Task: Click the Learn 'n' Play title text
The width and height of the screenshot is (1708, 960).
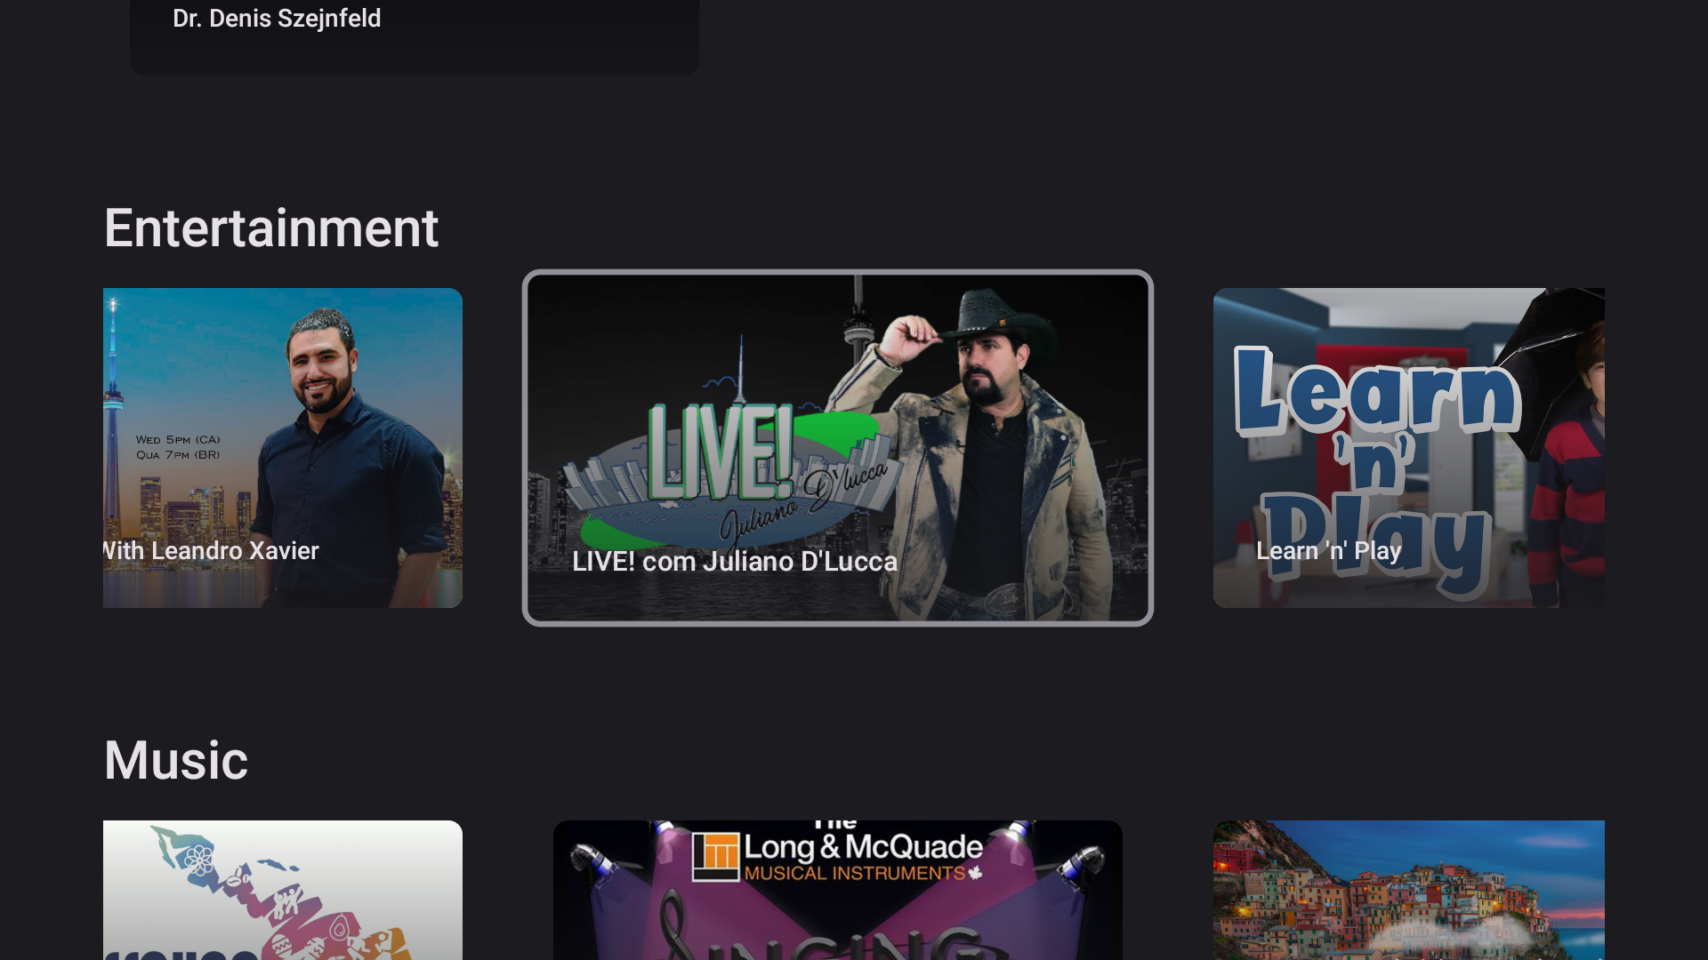Action: pyautogui.click(x=1328, y=551)
